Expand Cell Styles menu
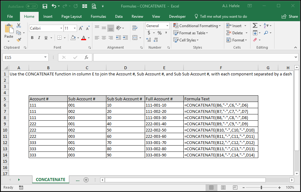The image size is (301, 192). coord(186,40)
